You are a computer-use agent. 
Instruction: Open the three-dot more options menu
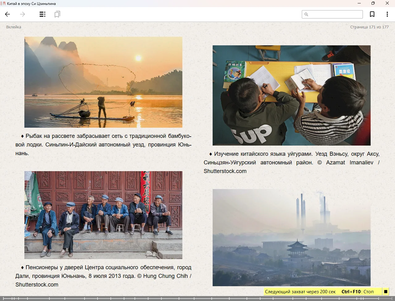(x=387, y=14)
